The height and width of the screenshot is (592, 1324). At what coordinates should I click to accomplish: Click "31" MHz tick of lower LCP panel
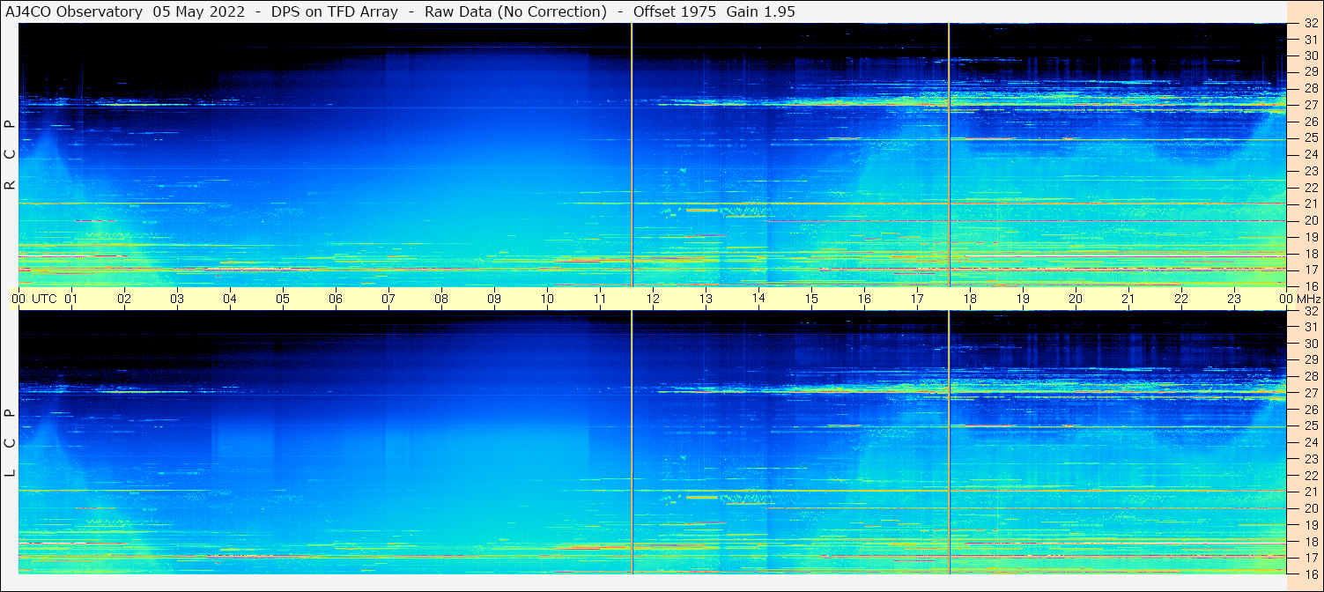(x=1310, y=327)
